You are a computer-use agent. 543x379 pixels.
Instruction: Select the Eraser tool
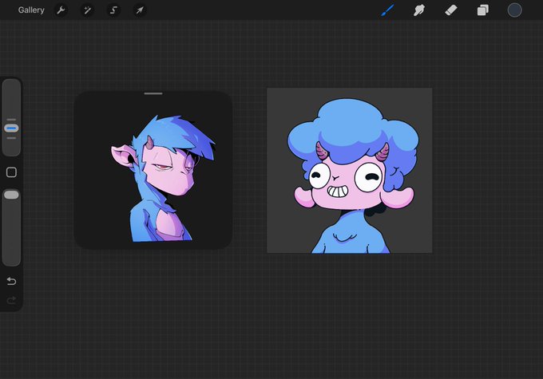point(451,10)
